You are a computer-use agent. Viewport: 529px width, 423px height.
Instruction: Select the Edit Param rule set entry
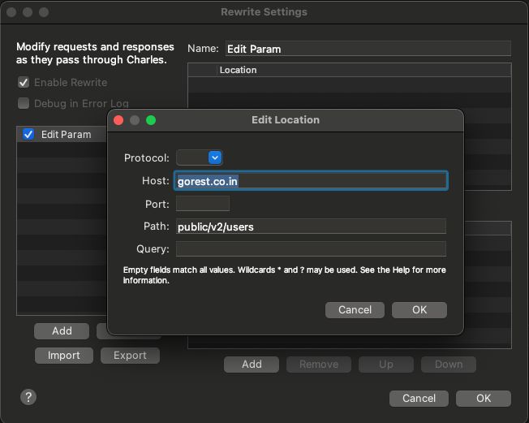coord(67,134)
